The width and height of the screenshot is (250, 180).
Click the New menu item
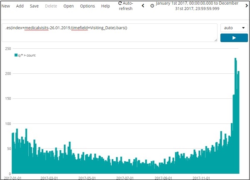tap(6, 6)
